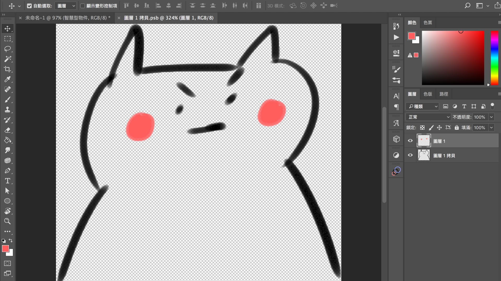Switch to the 圖層 1 拷貝.psb tab

click(169, 18)
